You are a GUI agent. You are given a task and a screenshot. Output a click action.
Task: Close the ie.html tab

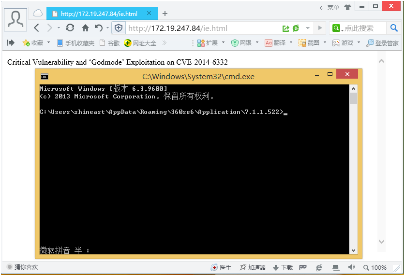tap(149, 13)
